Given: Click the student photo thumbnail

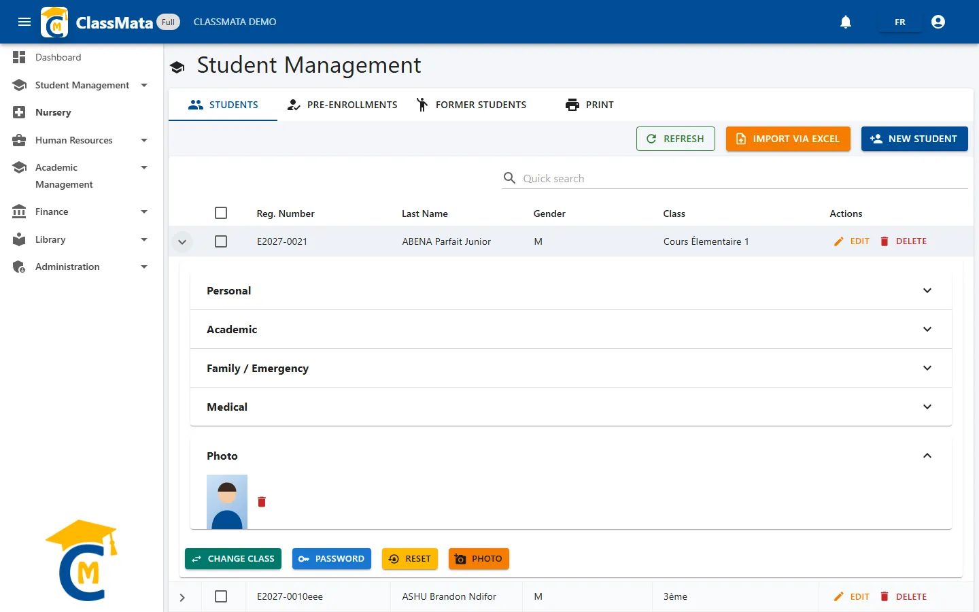Looking at the screenshot, I should [x=227, y=502].
